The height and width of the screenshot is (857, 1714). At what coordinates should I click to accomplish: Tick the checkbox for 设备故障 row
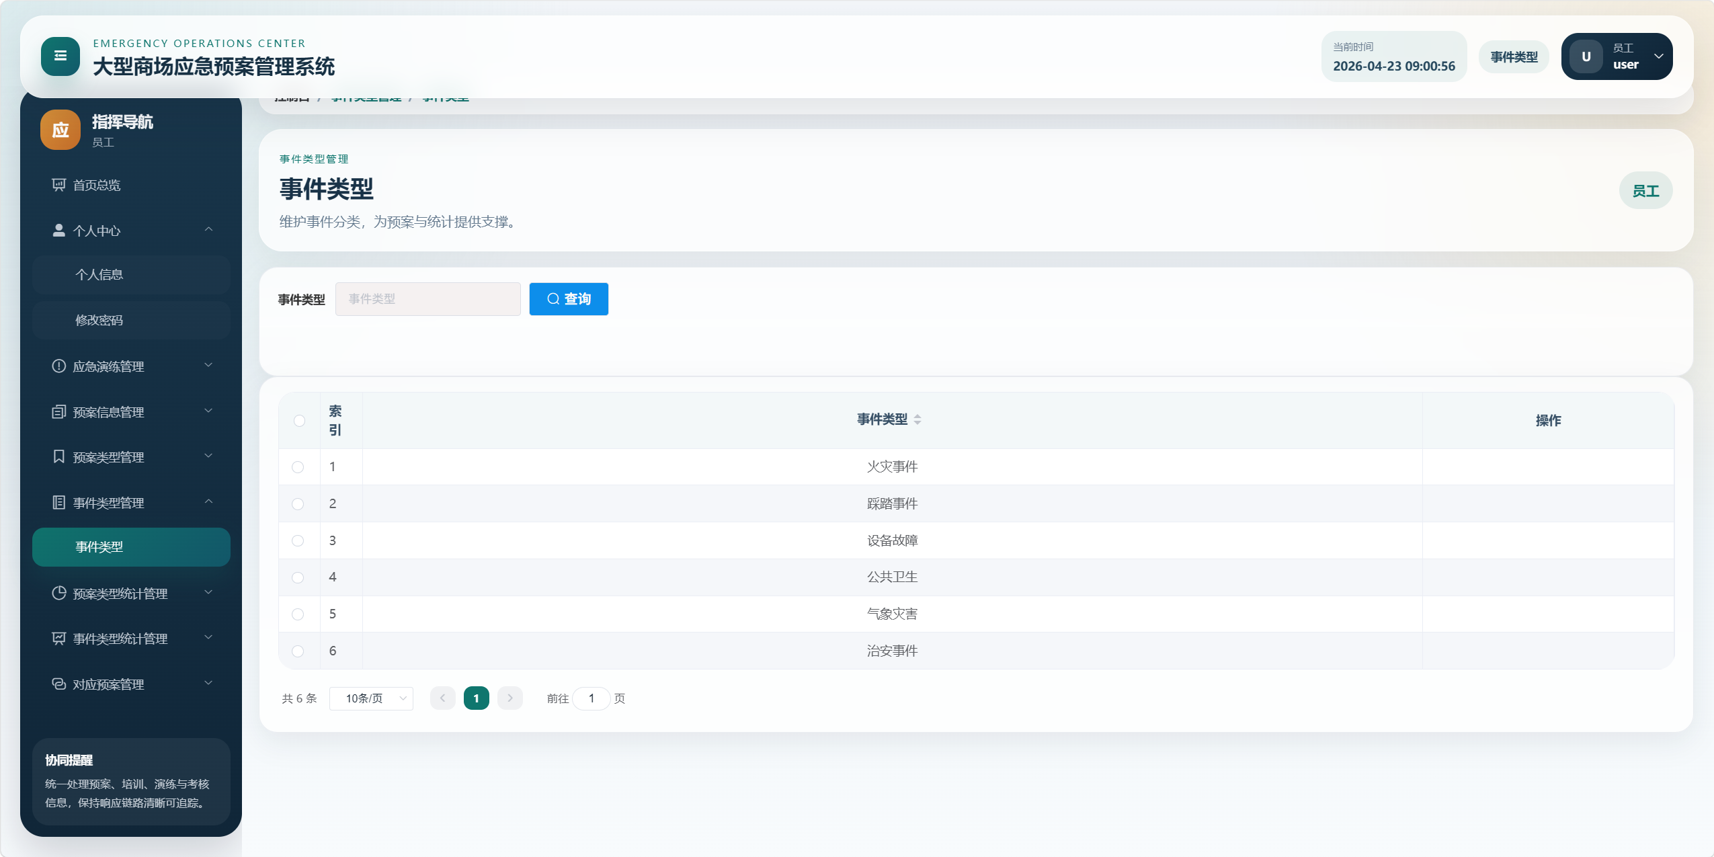point(298,541)
